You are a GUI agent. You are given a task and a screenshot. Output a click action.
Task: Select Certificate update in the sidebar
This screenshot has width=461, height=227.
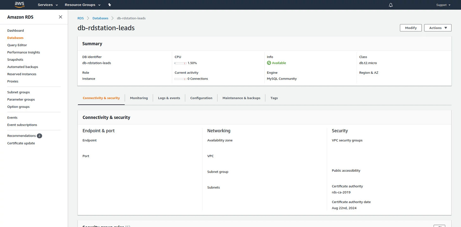pos(21,143)
